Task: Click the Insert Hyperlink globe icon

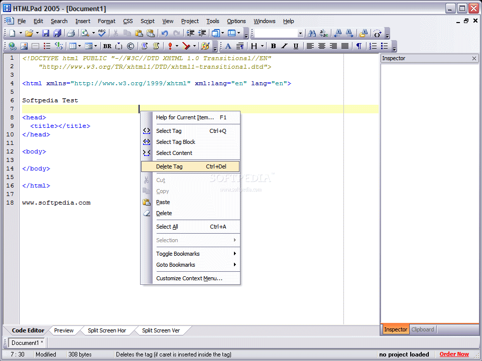Action: click(12, 46)
